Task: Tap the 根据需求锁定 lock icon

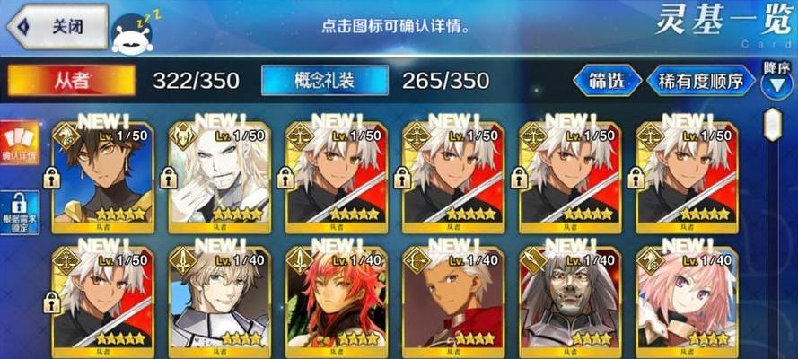Action: [20, 213]
